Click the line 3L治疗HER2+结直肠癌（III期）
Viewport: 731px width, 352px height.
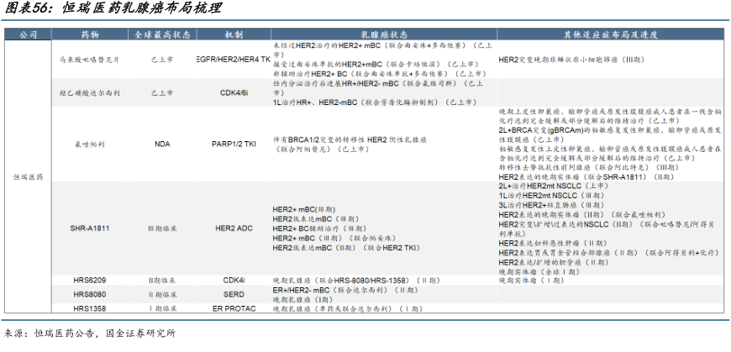coord(552,205)
